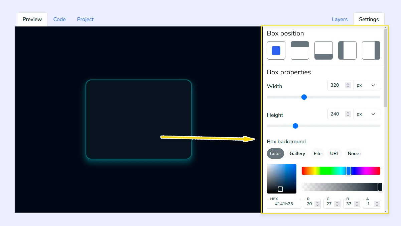The height and width of the screenshot is (226, 401).
Task: Choose the right sidebar box position icon
Action: (371, 50)
